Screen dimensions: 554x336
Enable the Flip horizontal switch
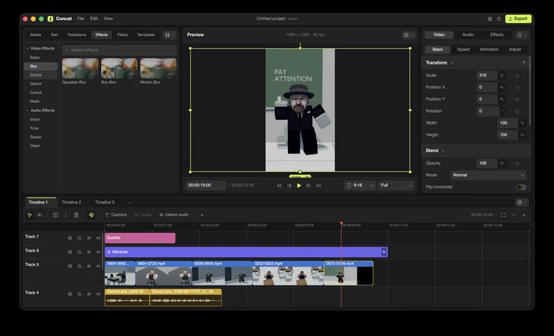[521, 187]
